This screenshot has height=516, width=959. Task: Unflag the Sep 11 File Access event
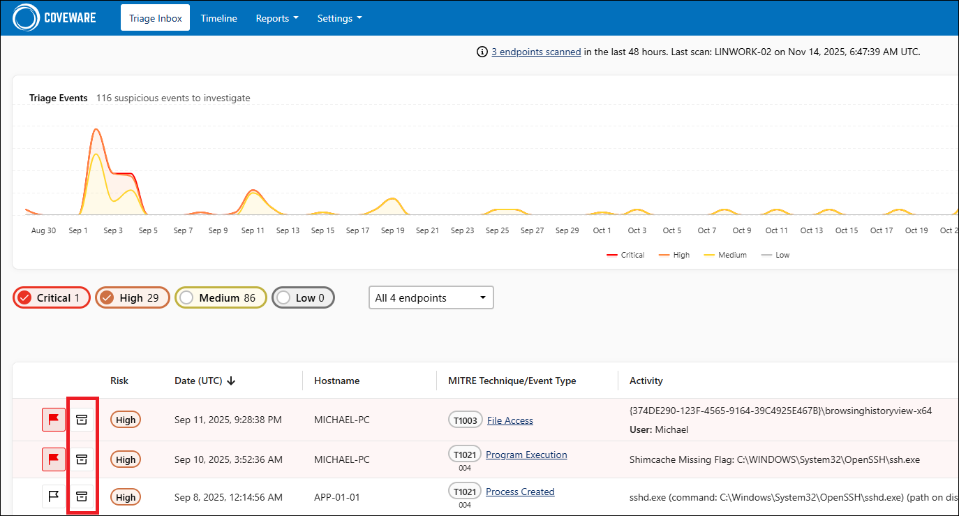(54, 420)
